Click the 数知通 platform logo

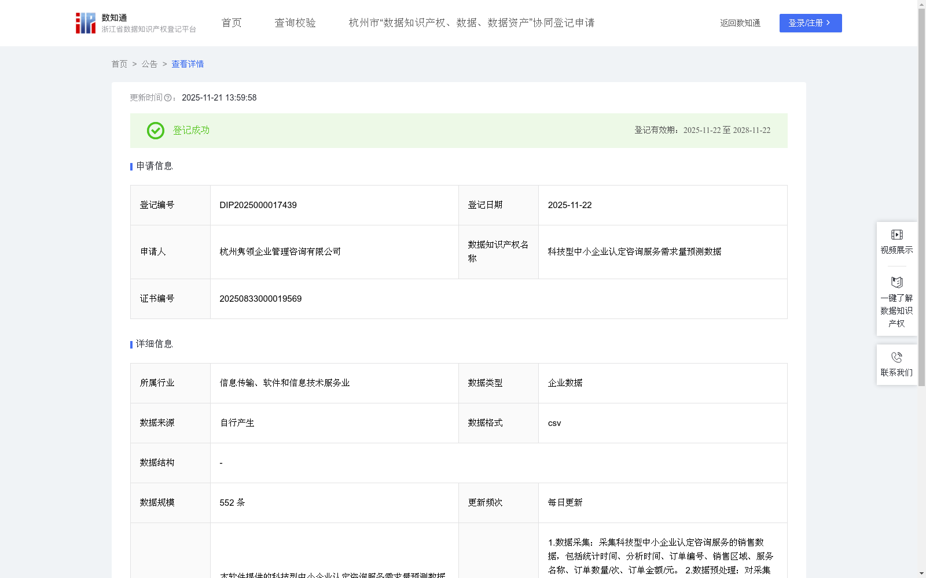[136, 23]
